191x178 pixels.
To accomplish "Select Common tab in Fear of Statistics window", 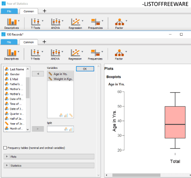I will tap(29, 11).
